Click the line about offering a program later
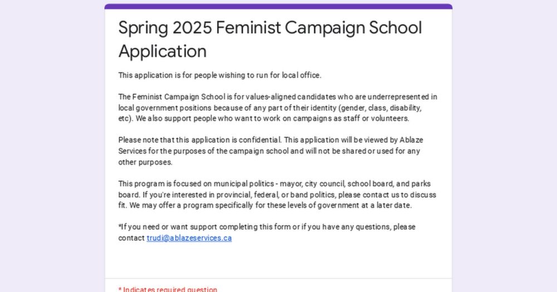This screenshot has width=557, height=292. tap(265, 205)
